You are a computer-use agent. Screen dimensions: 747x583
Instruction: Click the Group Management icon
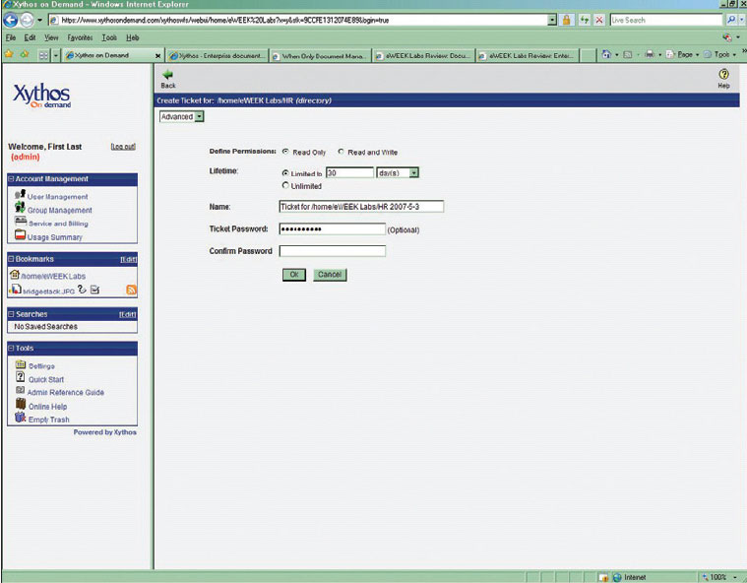[20, 209]
